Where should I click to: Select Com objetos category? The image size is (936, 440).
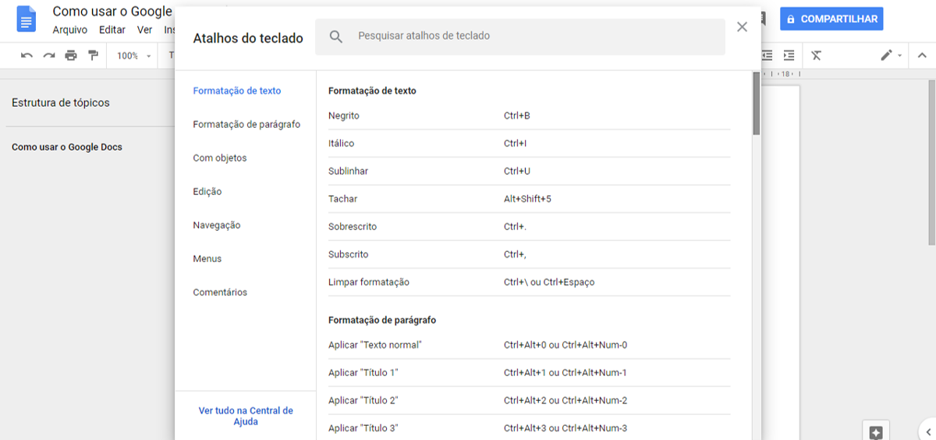(220, 158)
